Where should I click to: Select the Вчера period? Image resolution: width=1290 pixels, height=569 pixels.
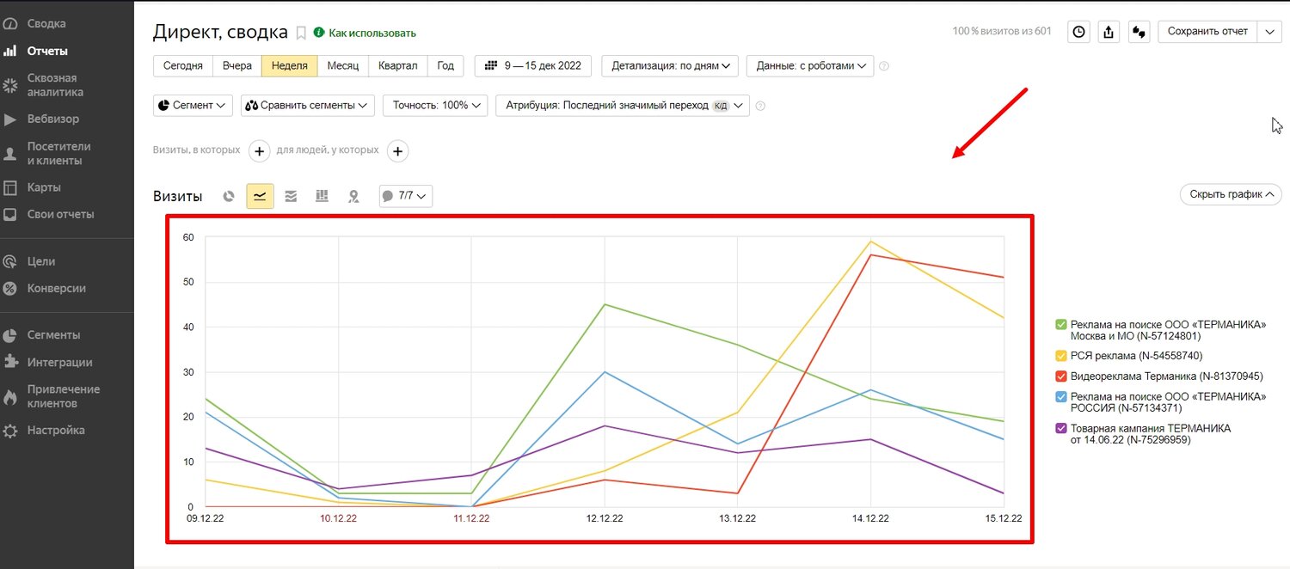(237, 66)
